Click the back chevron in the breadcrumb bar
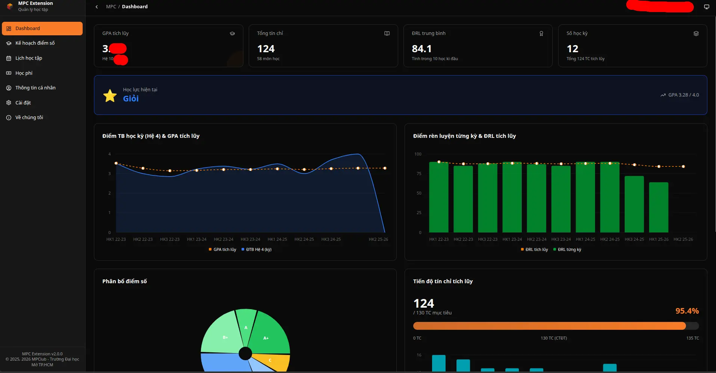This screenshot has height=373, width=716. [x=97, y=7]
